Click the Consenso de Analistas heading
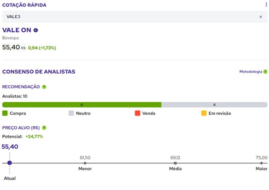The height and width of the screenshot is (190, 269). pos(39,72)
